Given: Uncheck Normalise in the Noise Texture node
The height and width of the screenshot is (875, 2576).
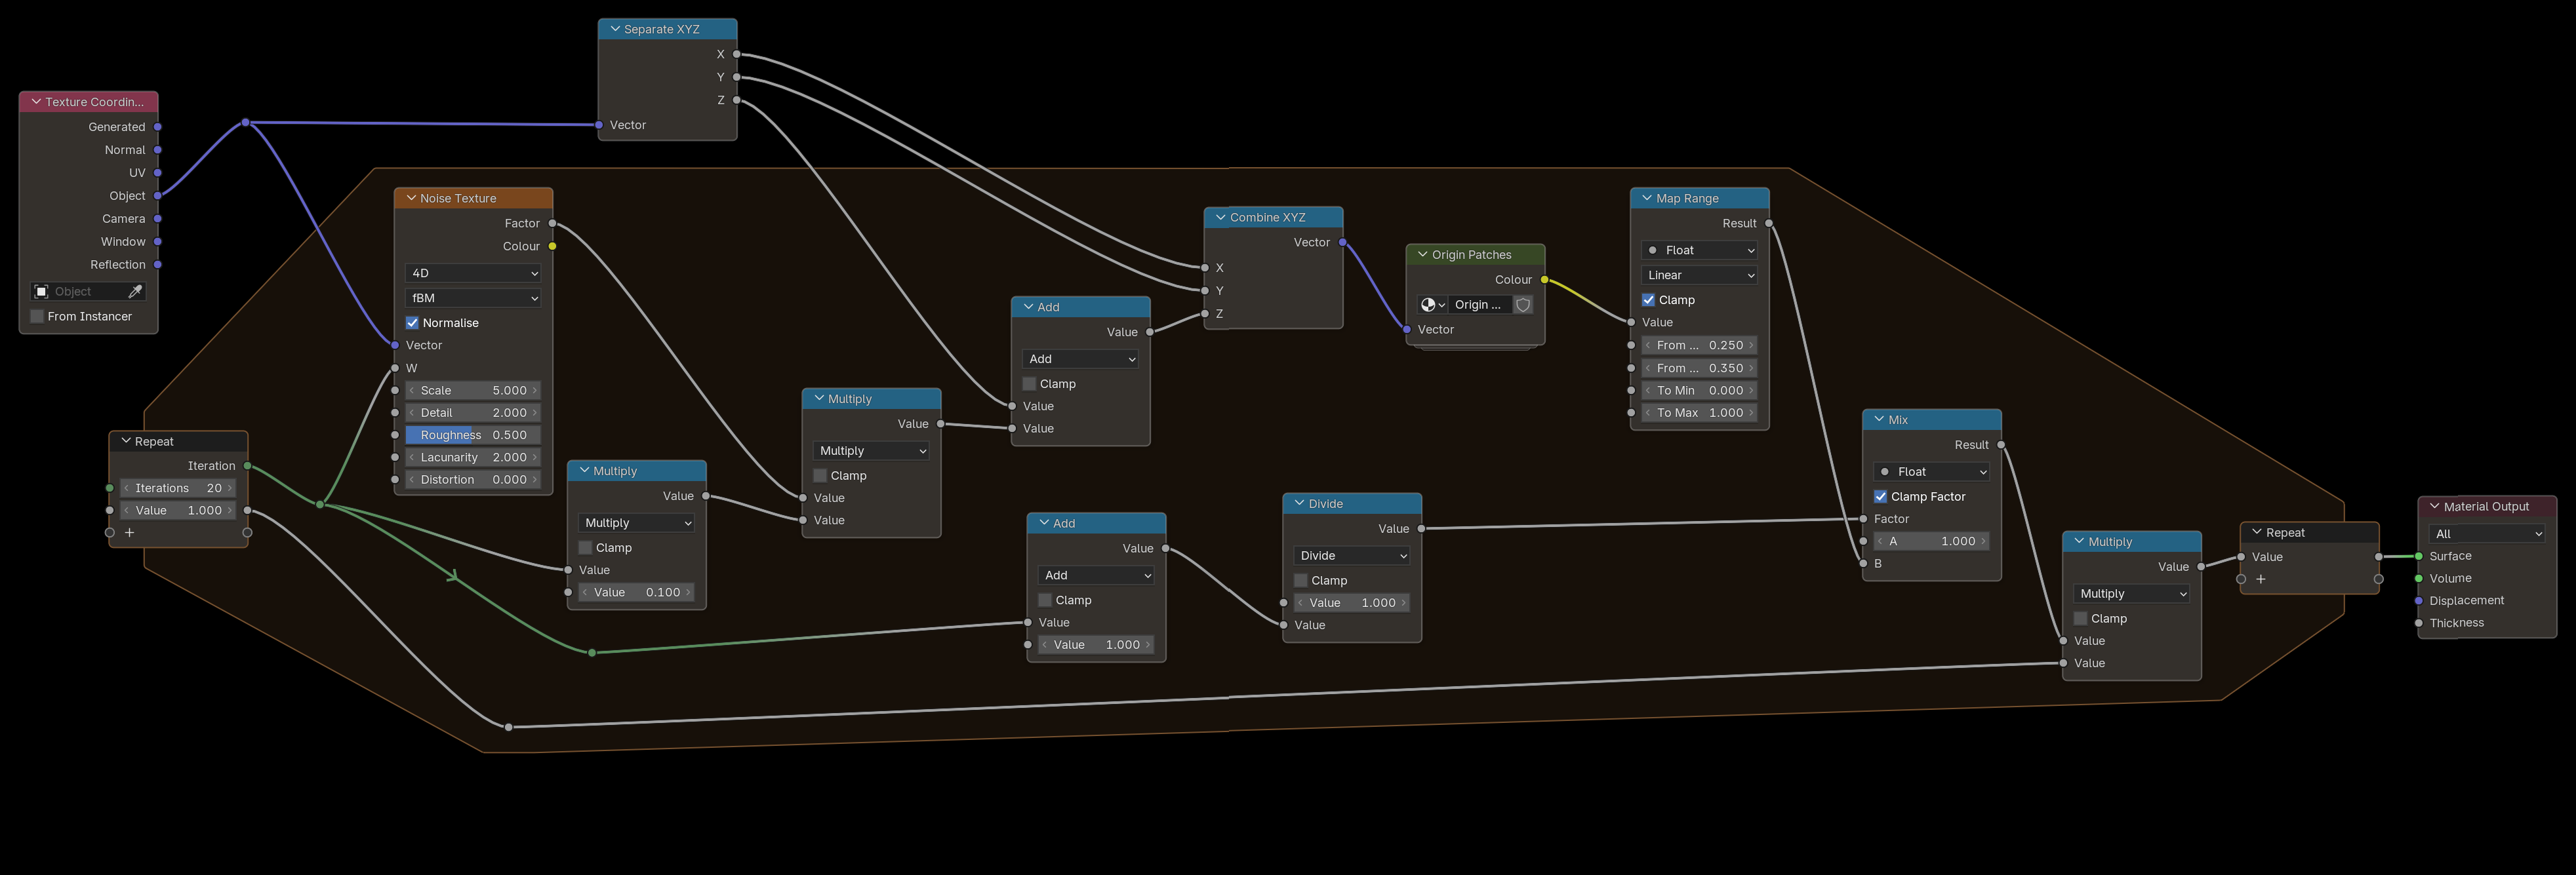Looking at the screenshot, I should (x=412, y=323).
